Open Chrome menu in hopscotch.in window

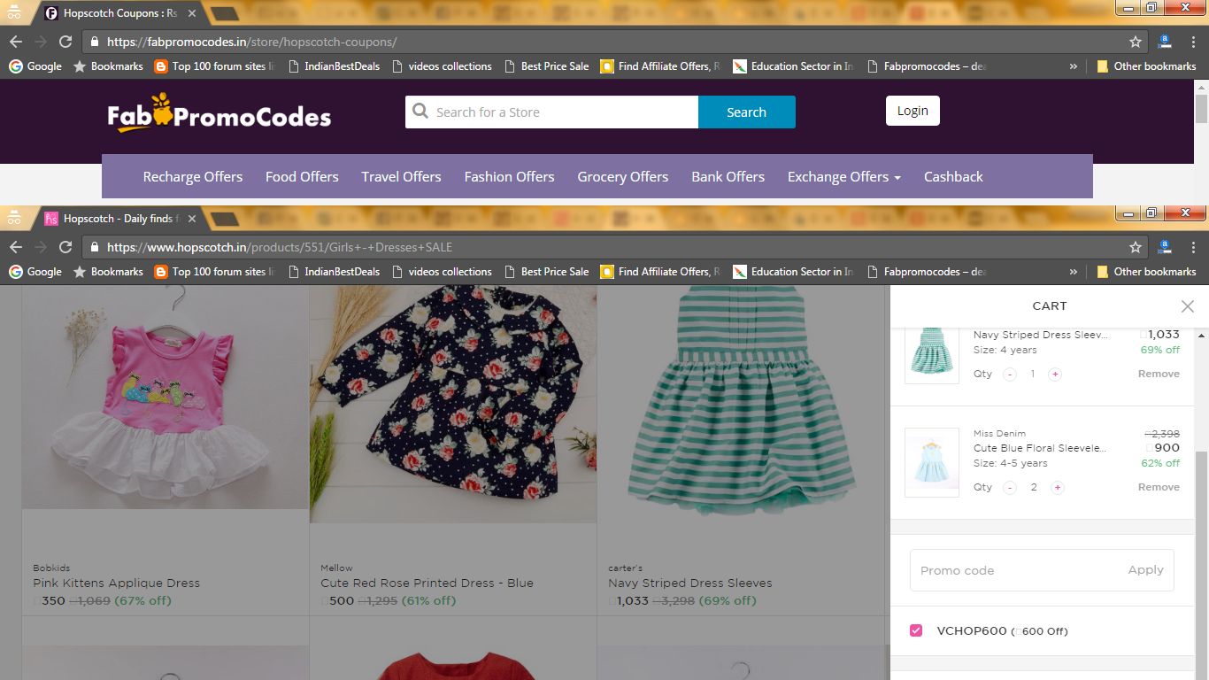click(1191, 247)
